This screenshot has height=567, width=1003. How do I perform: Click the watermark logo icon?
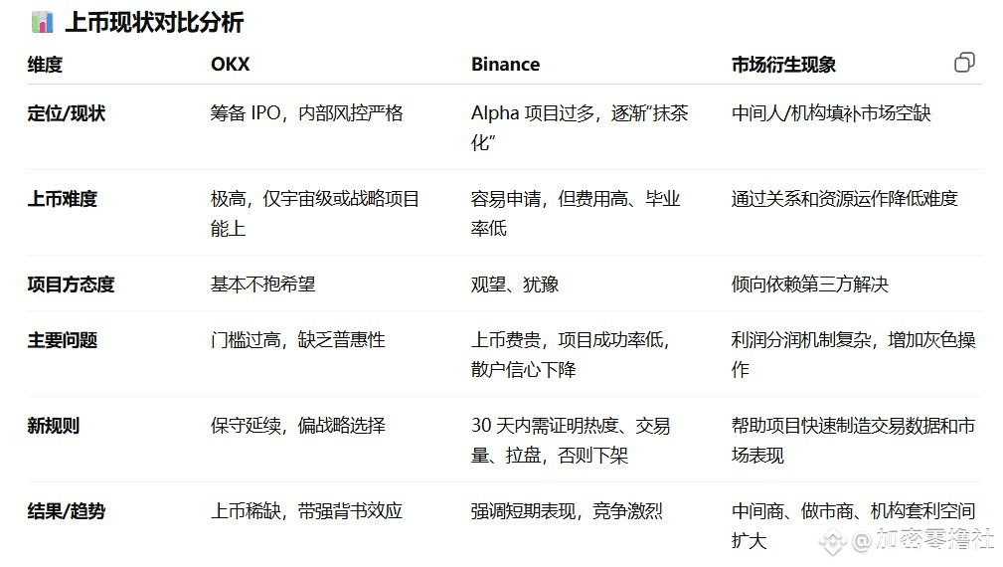[x=832, y=541]
